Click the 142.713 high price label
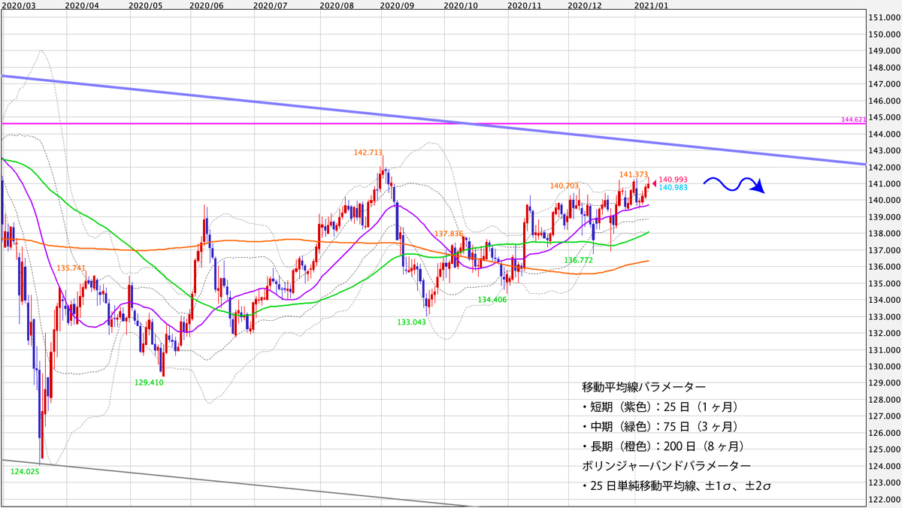Viewport: 902px width, 508px height. [368, 153]
